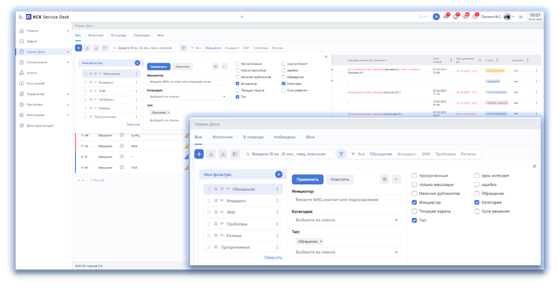This screenshot has width=559, height=289.
Task: Click the blue plus button in top header
Action: pos(436,17)
